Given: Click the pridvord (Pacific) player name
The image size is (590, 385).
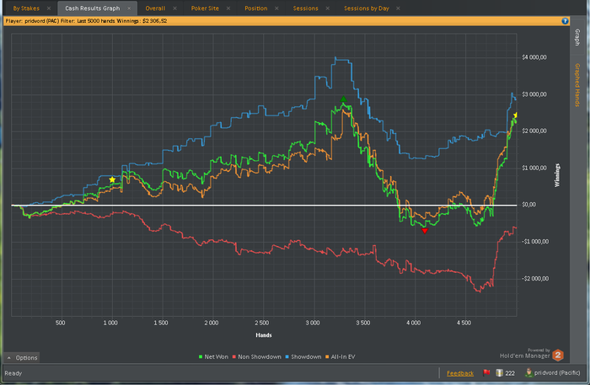Looking at the screenshot, I should click(x=557, y=373).
